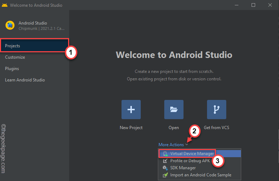Screen dimensions: 279x181
Task: Click the SDK Manager cube icon
Action: click(x=165, y=168)
